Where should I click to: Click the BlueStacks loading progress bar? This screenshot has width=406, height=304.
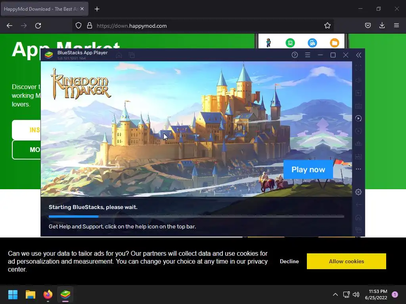tap(196, 217)
